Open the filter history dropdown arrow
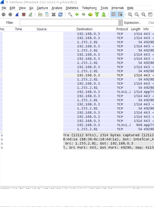Viewport: 154px width, 207px height. coord(120,23)
